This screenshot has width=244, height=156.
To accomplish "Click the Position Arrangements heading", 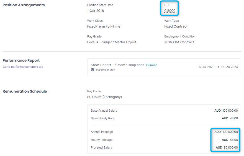I will tap(24, 5).
